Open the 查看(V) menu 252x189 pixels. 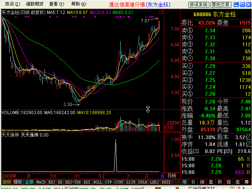[56, 4]
